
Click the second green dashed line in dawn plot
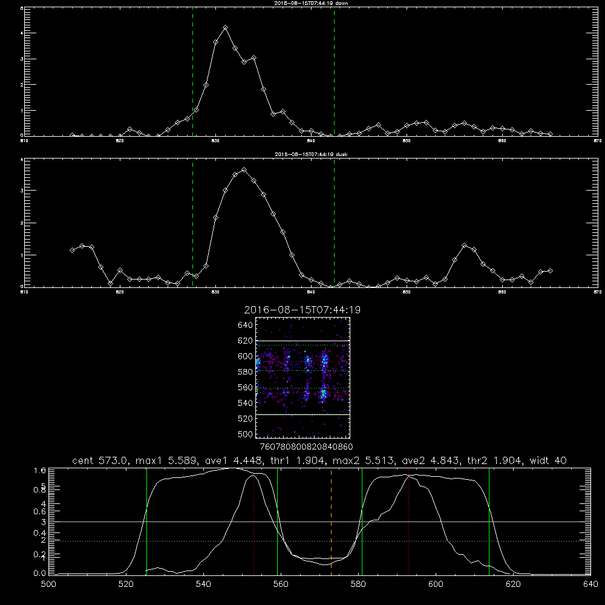(x=334, y=71)
